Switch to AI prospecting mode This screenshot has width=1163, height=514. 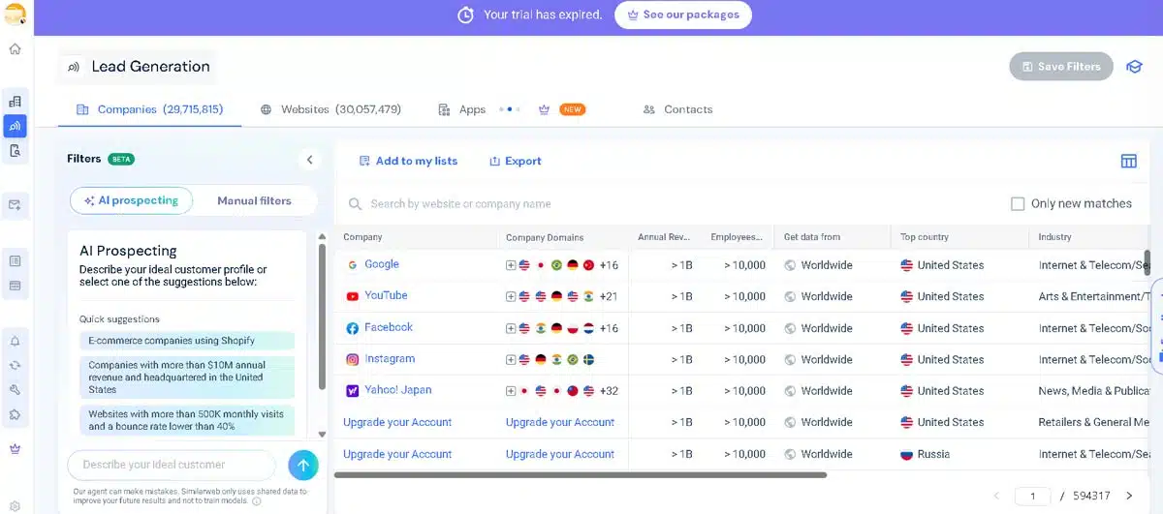coord(131,200)
